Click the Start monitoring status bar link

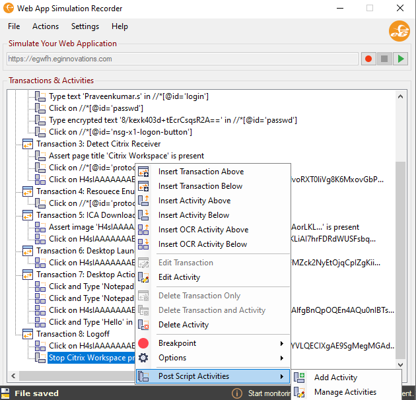pyautogui.click(x=269, y=393)
